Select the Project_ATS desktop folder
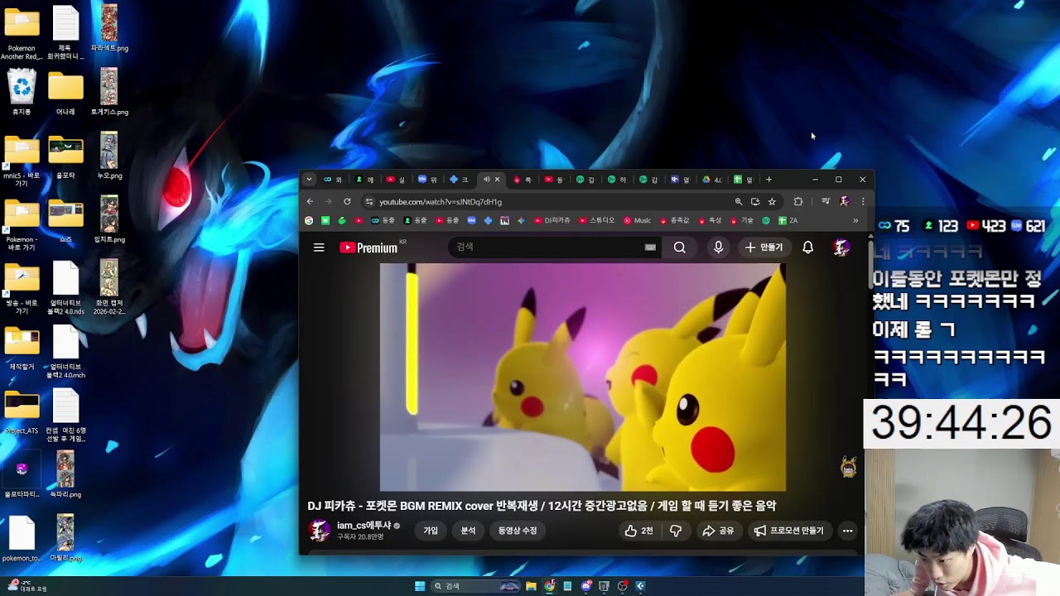This screenshot has width=1060, height=596. 22,412
